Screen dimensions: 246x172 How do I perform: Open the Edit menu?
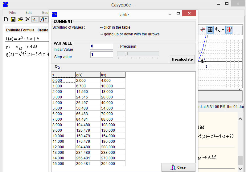29,13
